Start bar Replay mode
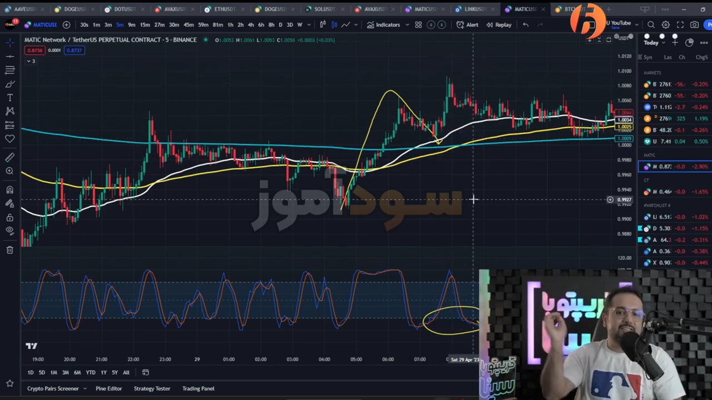712x400 pixels. [x=499, y=24]
